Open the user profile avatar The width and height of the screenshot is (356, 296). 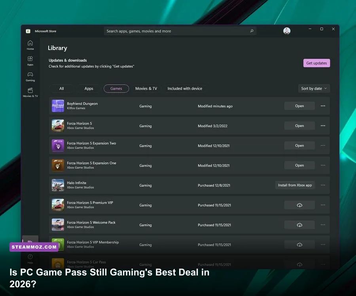click(x=287, y=31)
